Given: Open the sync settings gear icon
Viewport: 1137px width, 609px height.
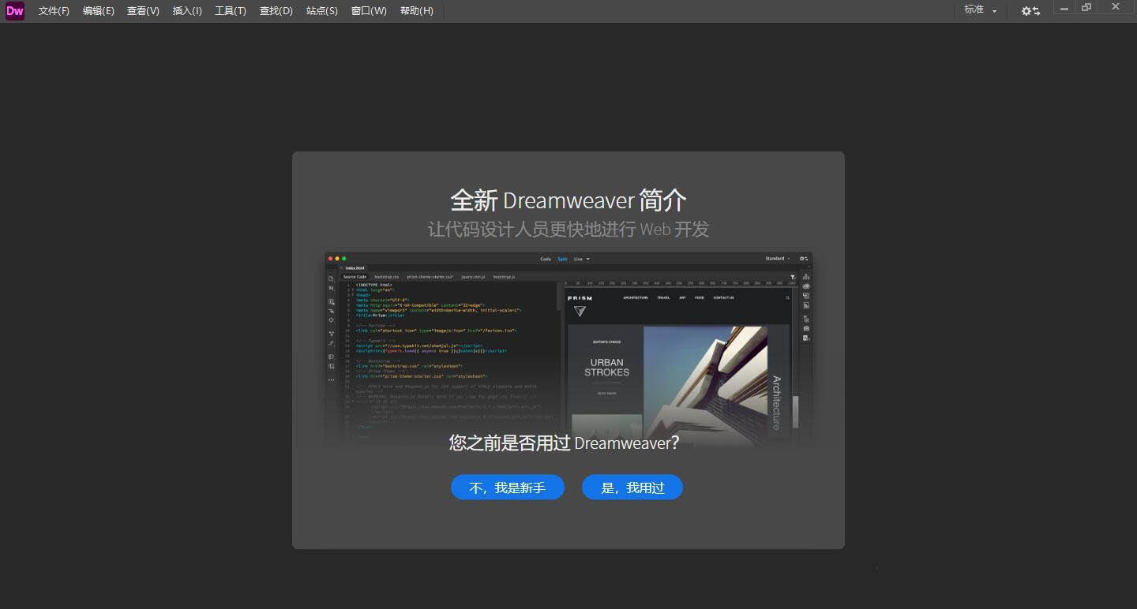Looking at the screenshot, I should [x=1030, y=11].
